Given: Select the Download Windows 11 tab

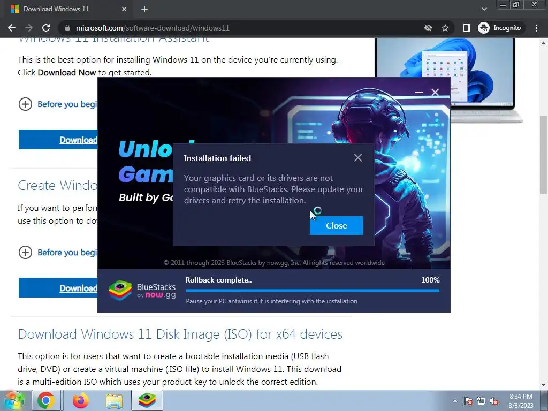Looking at the screenshot, I should 68,9.
